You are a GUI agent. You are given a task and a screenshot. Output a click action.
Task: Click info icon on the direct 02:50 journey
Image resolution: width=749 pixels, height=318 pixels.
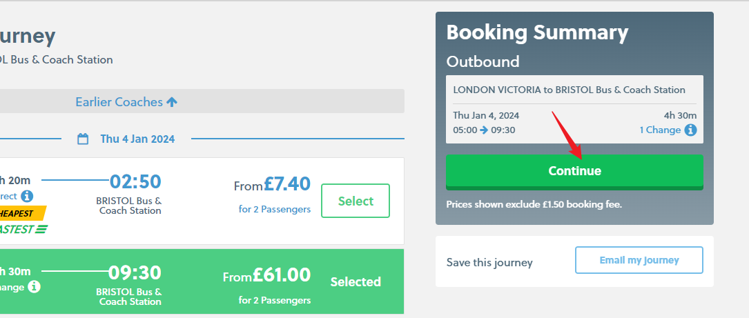pos(27,196)
